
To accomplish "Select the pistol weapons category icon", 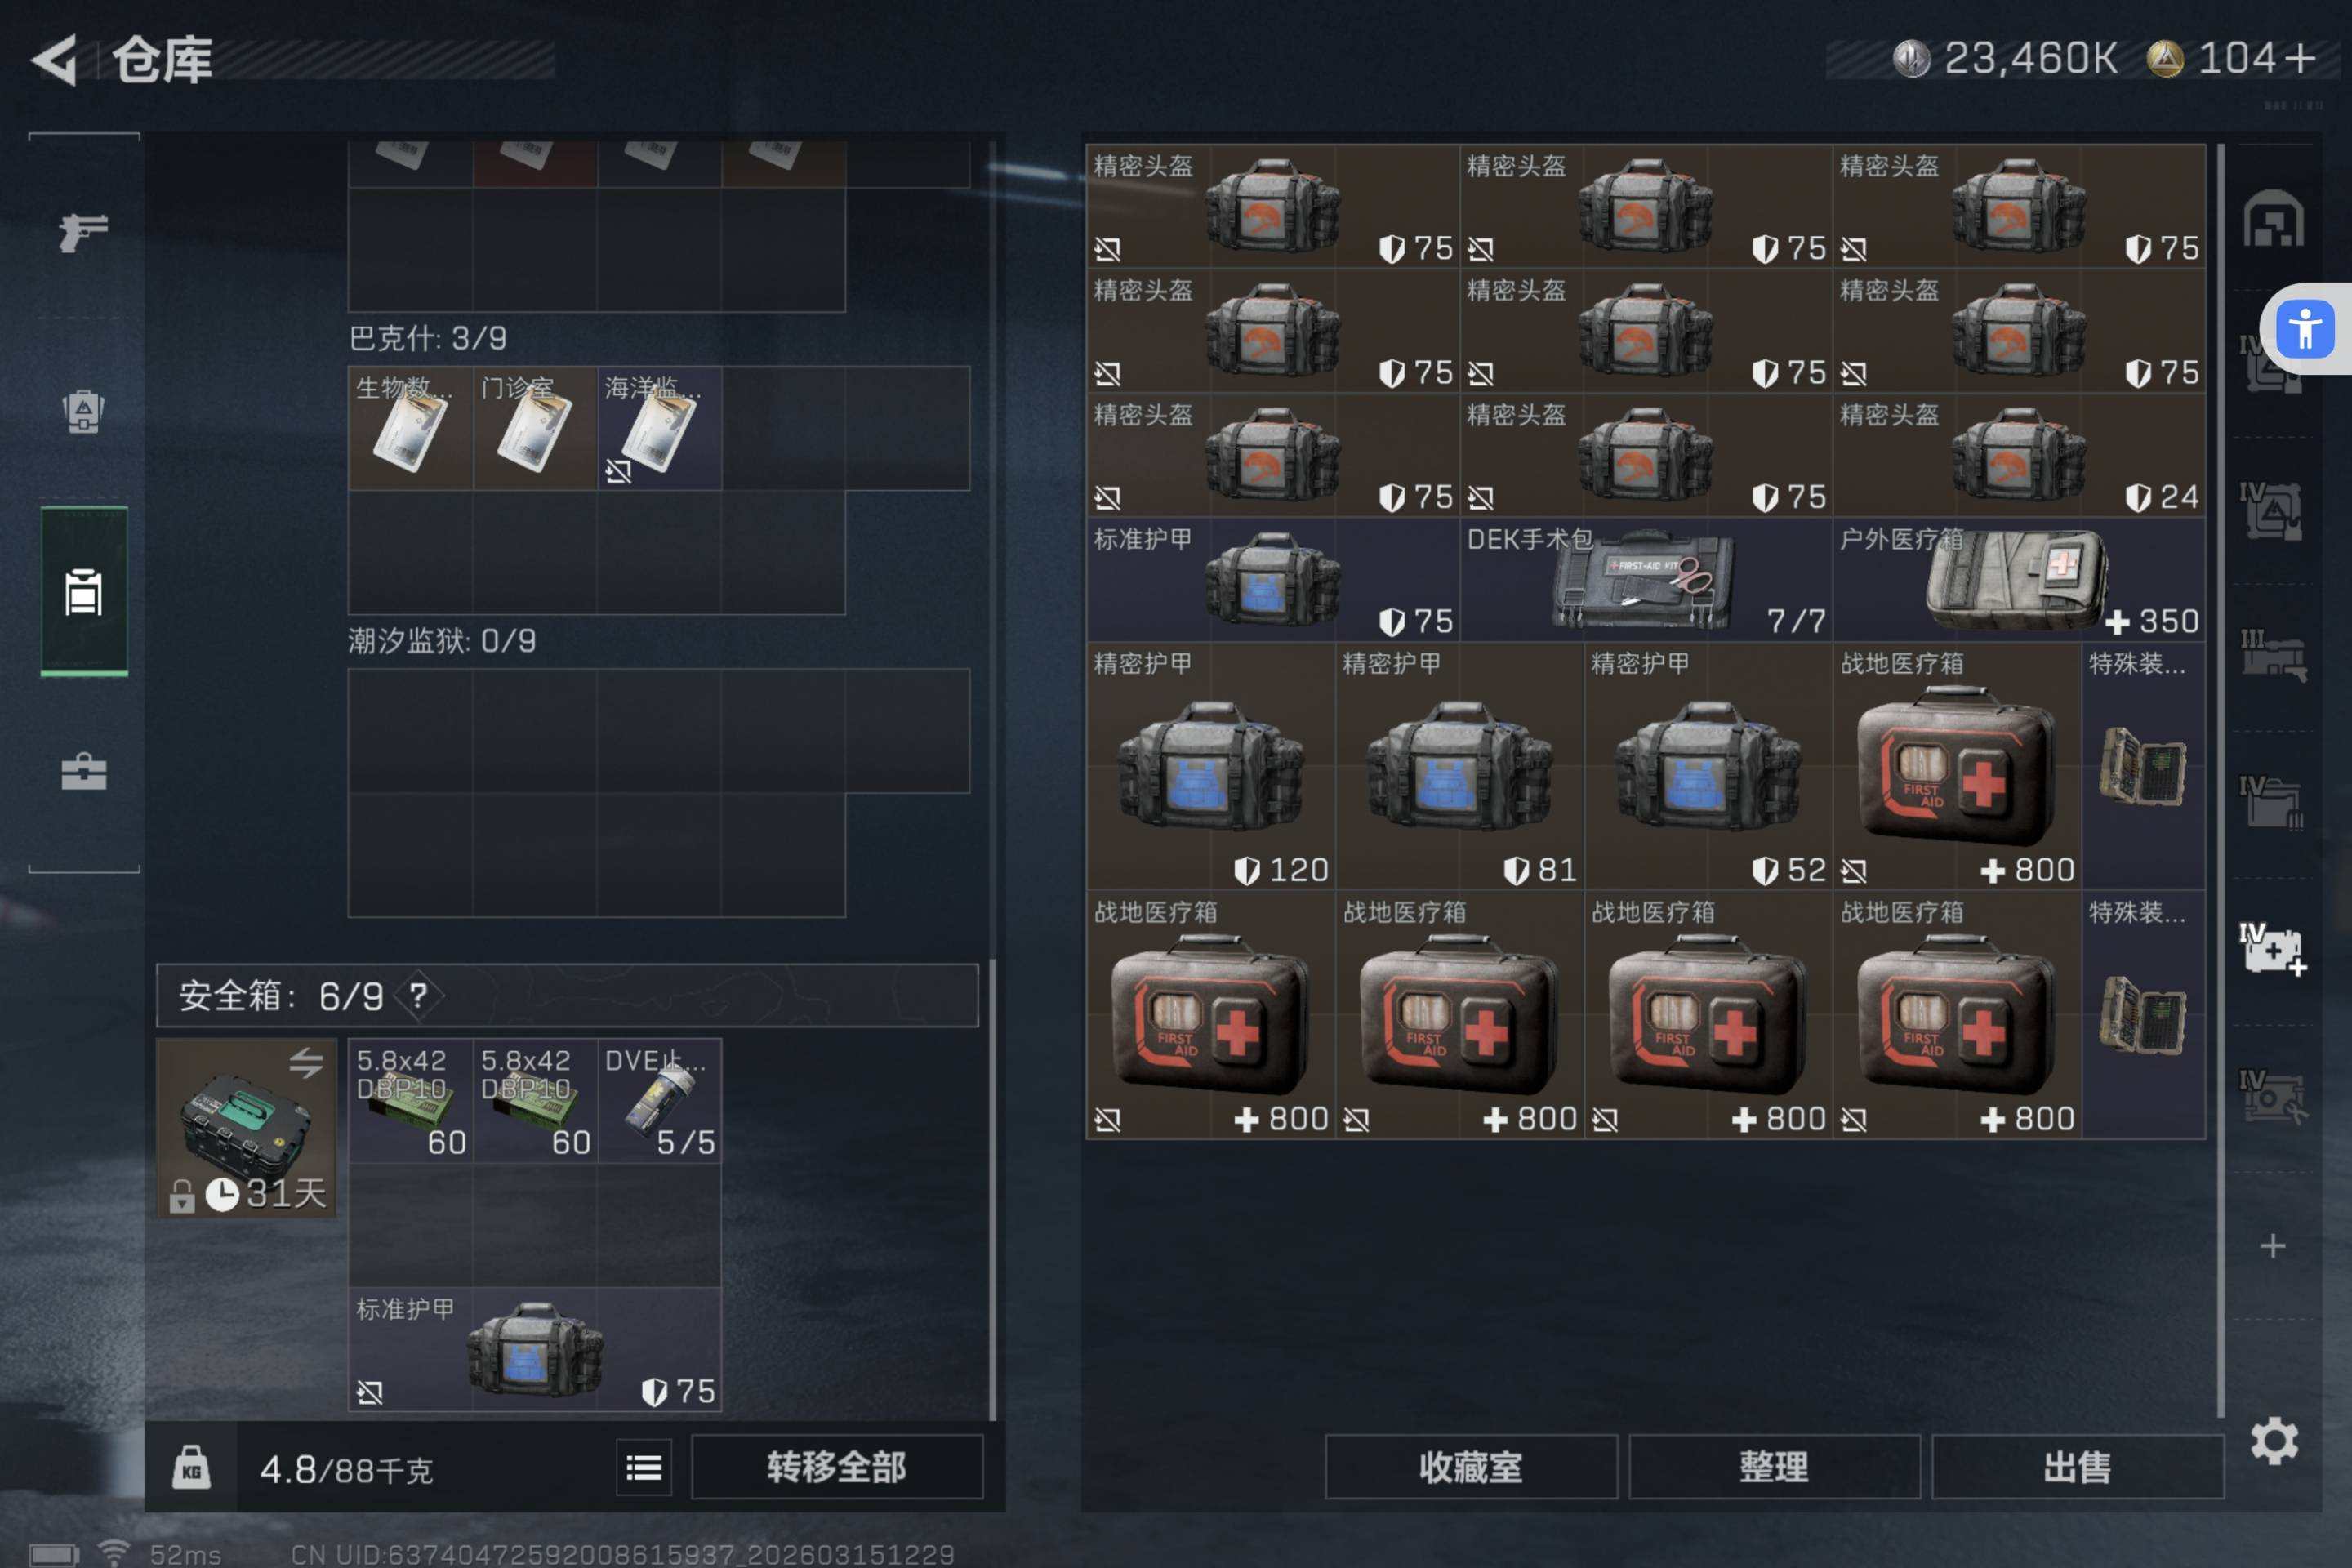I will (84, 233).
